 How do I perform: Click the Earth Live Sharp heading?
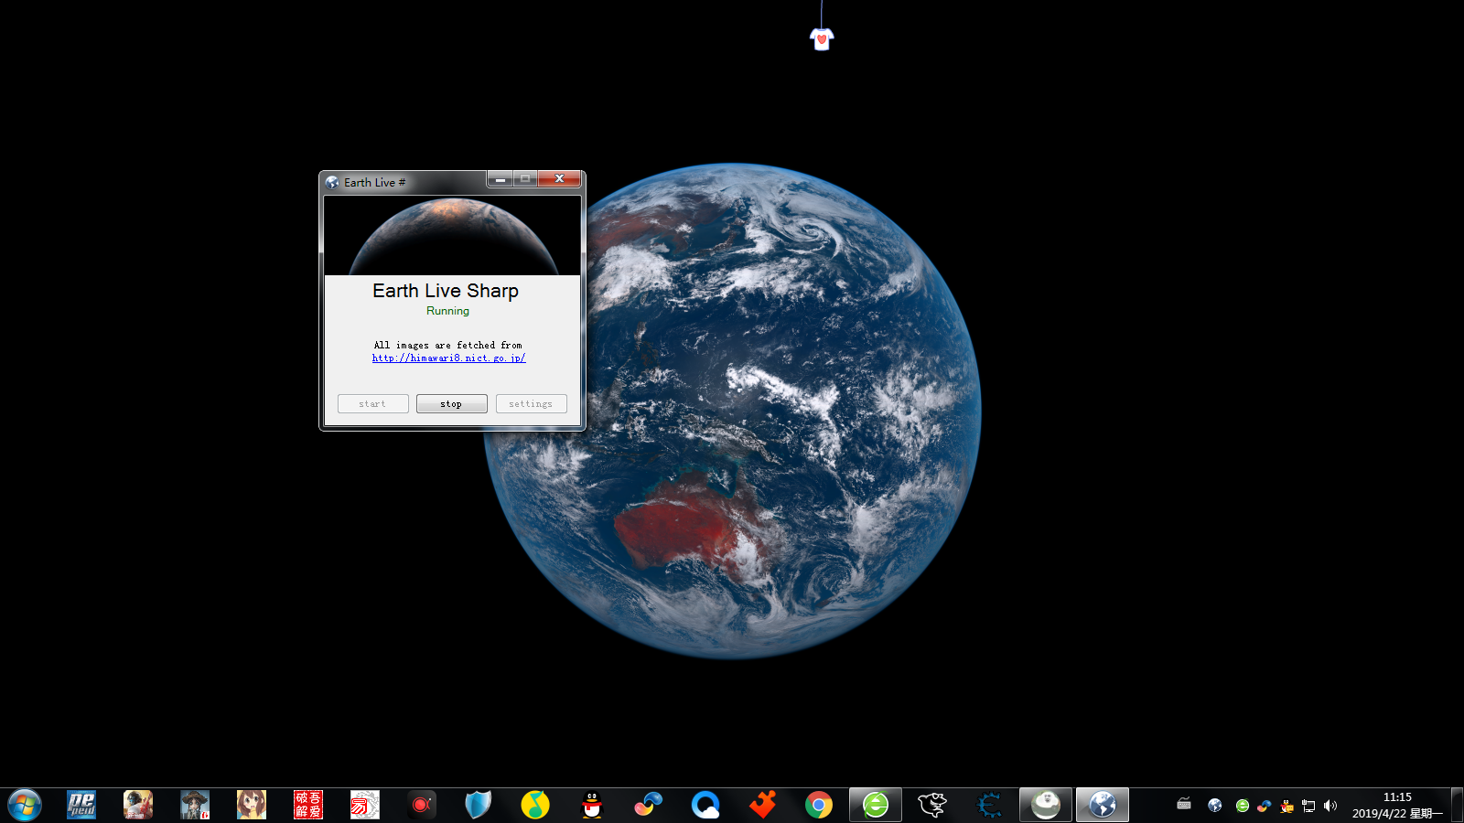click(x=446, y=291)
